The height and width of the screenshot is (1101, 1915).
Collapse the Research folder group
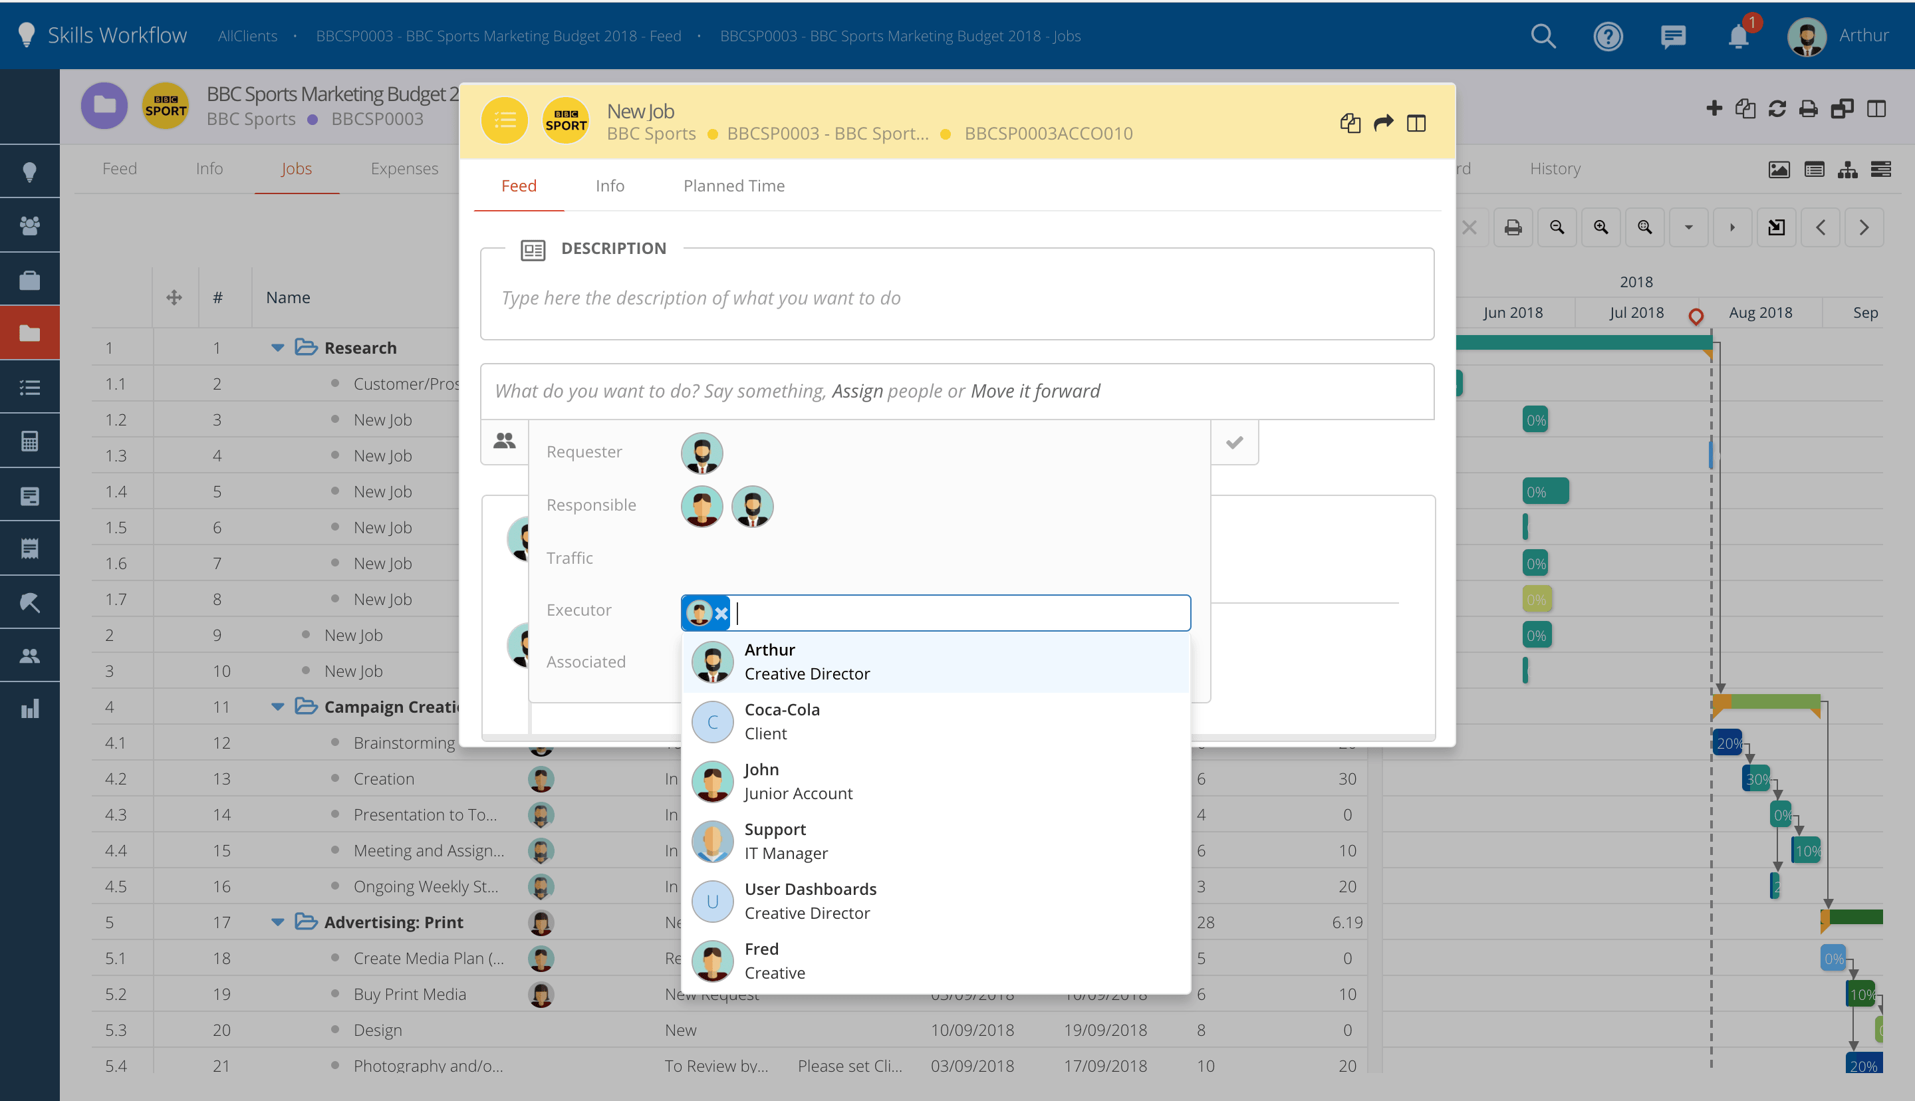[x=277, y=348]
